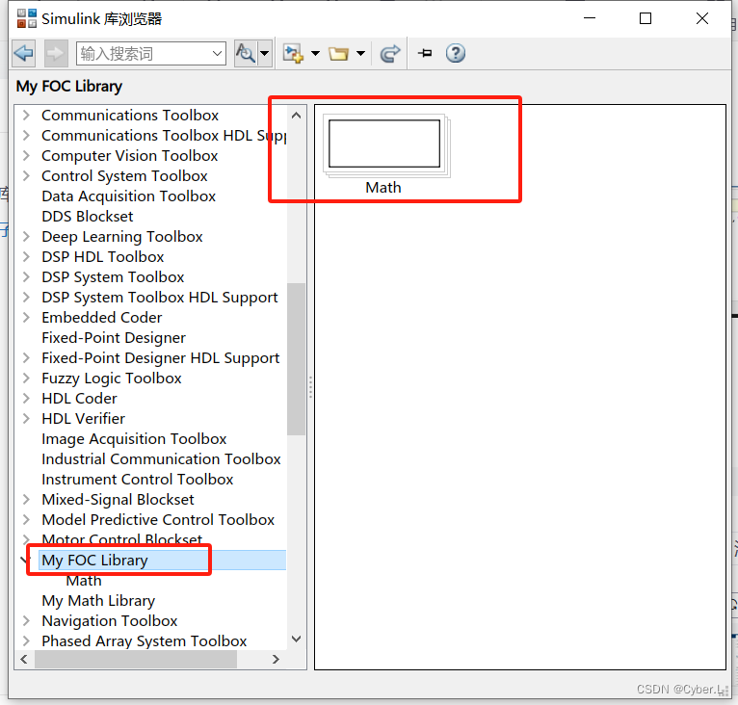Select DDS Blockset in tree
738x705 pixels.
pyautogui.click(x=87, y=216)
